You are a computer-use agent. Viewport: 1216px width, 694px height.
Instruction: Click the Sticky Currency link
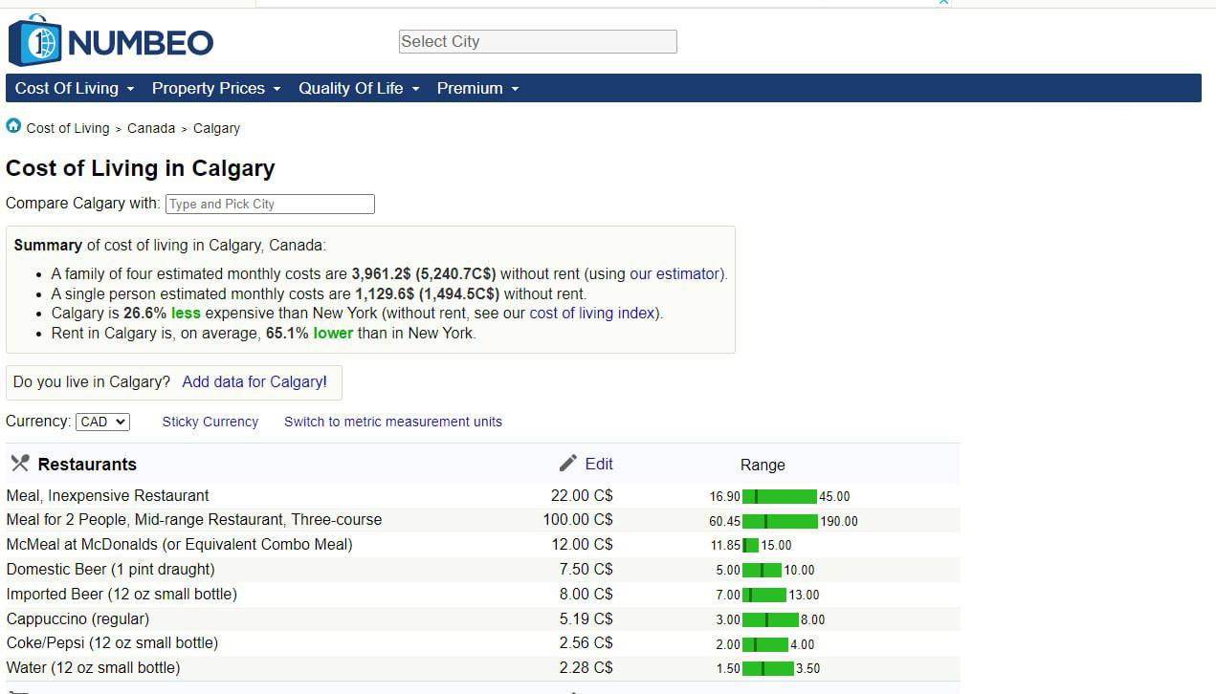click(210, 422)
